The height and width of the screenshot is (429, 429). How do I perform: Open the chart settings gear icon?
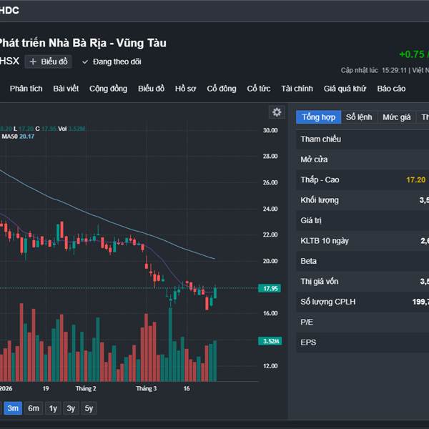point(277,112)
